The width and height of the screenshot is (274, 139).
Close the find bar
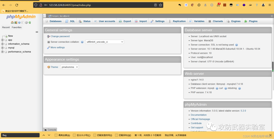tap(270, 135)
